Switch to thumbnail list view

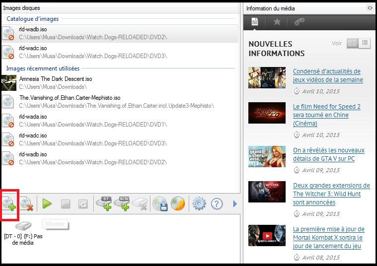click(352, 43)
